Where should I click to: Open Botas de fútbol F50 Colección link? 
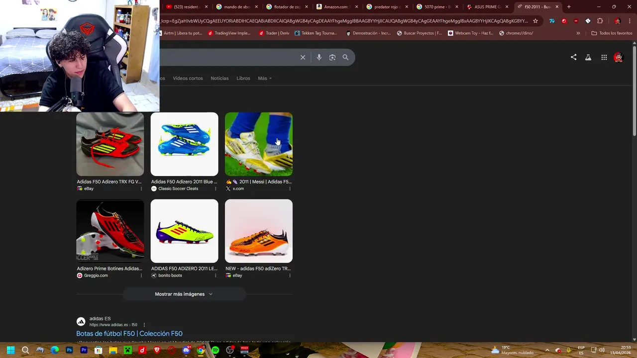(x=129, y=334)
